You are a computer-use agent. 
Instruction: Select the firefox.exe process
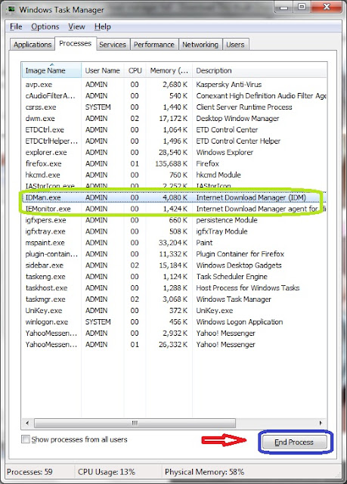pos(175,163)
